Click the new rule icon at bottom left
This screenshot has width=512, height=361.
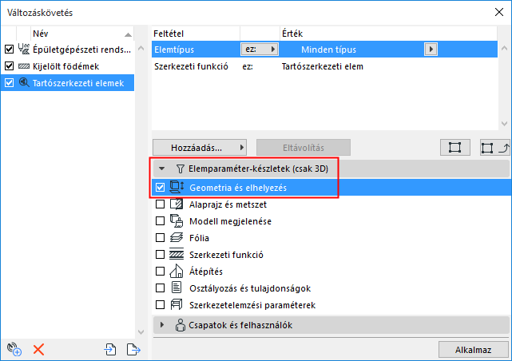click(x=14, y=349)
